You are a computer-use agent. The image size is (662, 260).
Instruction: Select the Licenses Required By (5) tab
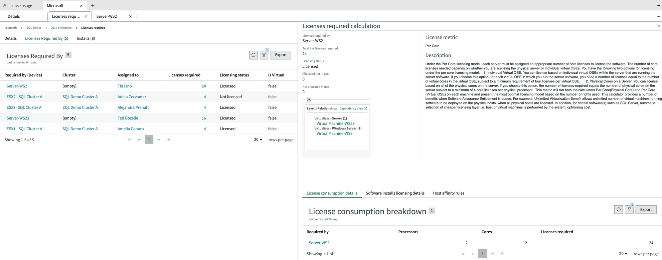point(46,38)
